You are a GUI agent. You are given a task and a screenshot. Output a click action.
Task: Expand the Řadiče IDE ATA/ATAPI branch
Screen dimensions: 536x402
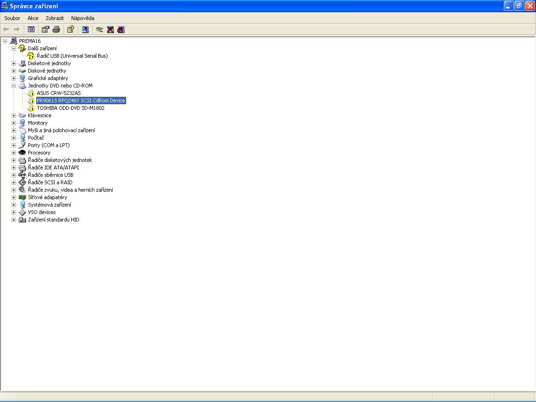coord(13,168)
